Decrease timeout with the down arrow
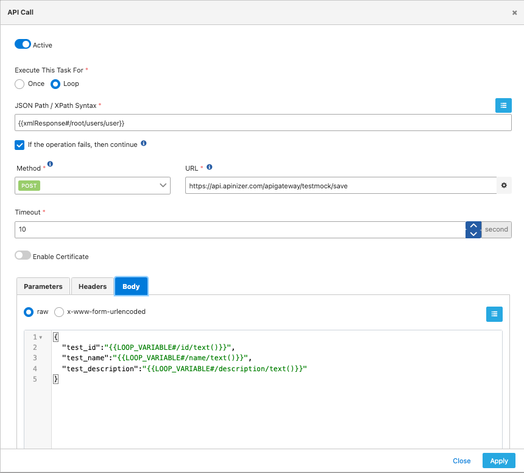 473,233
